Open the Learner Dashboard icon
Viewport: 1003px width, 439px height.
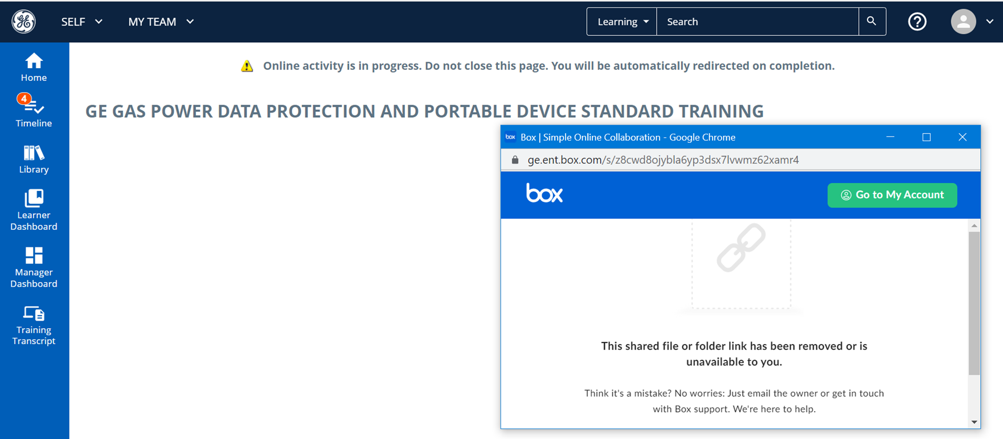pos(34,210)
